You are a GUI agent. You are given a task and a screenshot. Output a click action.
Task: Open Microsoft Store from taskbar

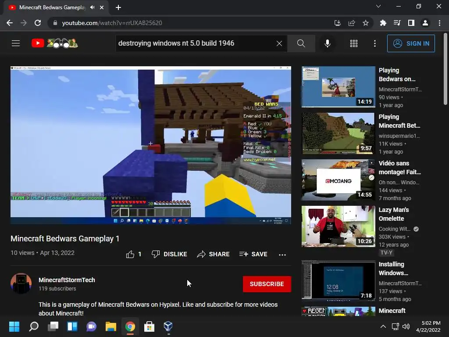pos(149,326)
